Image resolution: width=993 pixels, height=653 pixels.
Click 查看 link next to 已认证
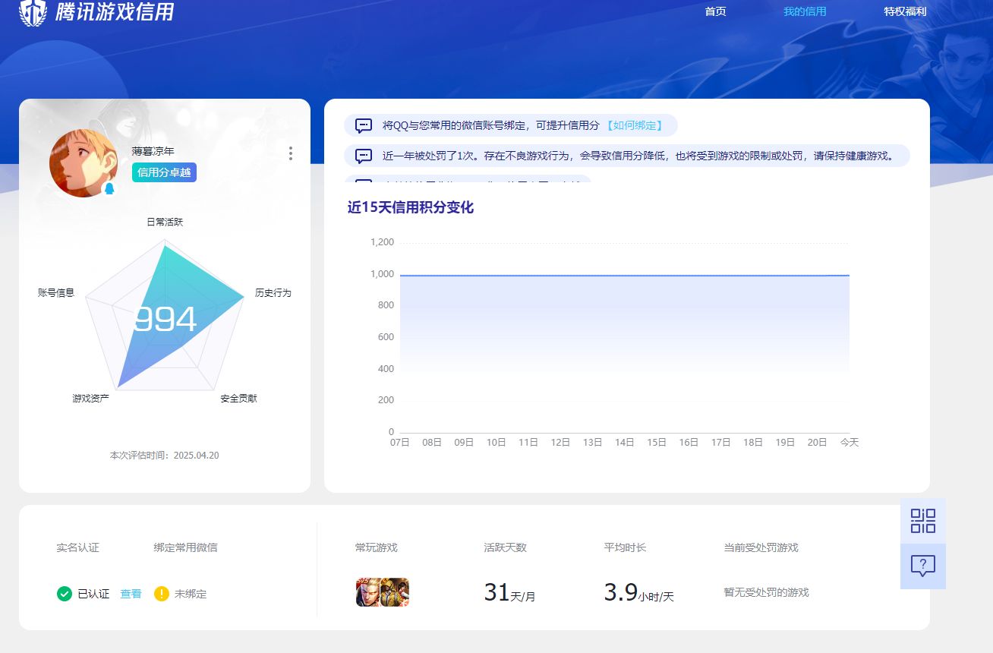pyautogui.click(x=131, y=594)
